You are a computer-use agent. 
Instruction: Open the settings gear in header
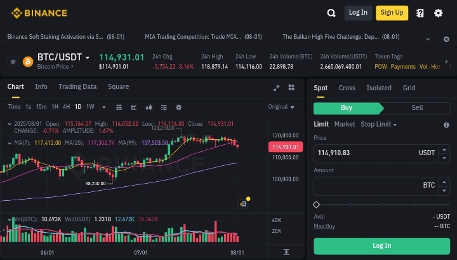pos(438,13)
